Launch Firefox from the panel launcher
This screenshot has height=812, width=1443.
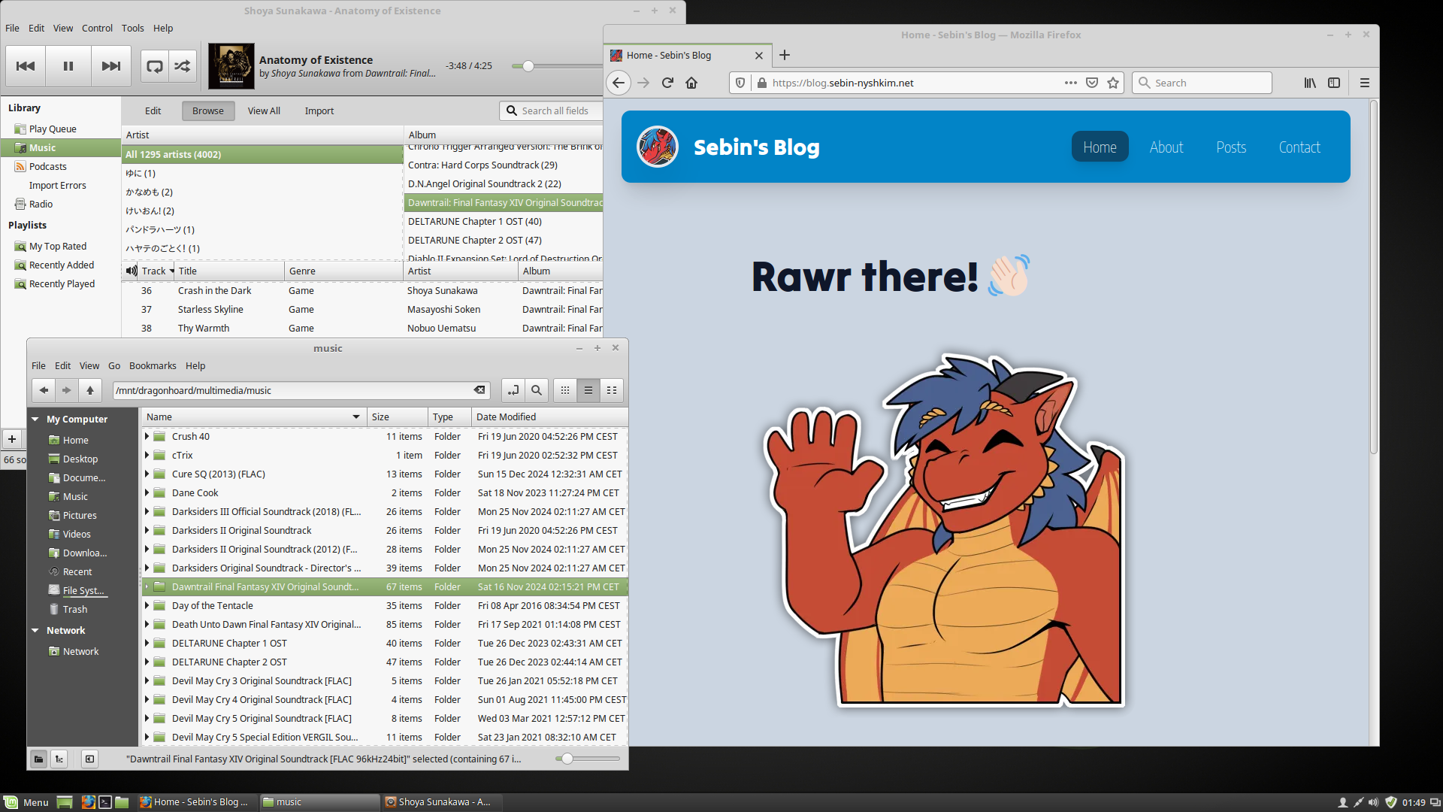coord(88,802)
